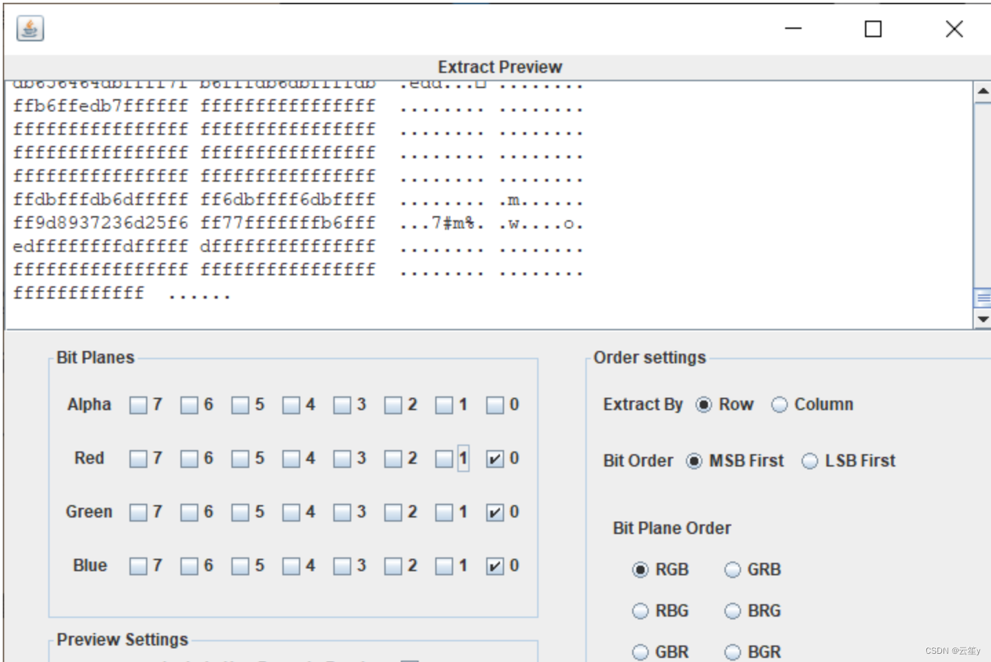Select BGR bit plane order

[733, 652]
